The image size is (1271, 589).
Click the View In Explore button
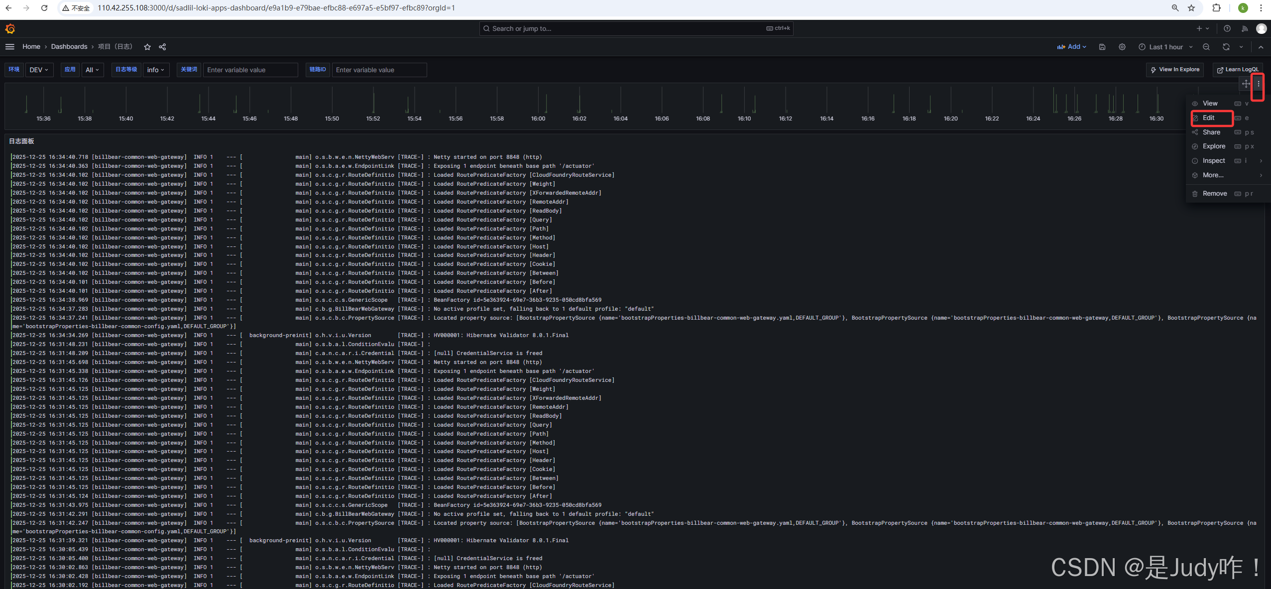[x=1174, y=70]
